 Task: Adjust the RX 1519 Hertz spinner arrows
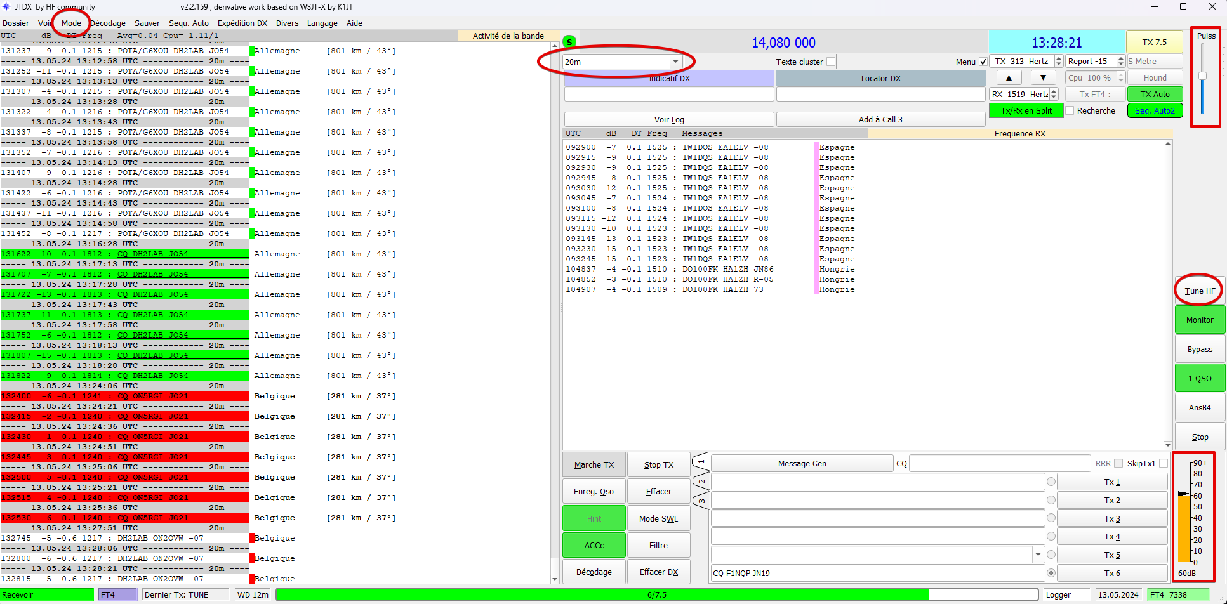tap(1054, 94)
